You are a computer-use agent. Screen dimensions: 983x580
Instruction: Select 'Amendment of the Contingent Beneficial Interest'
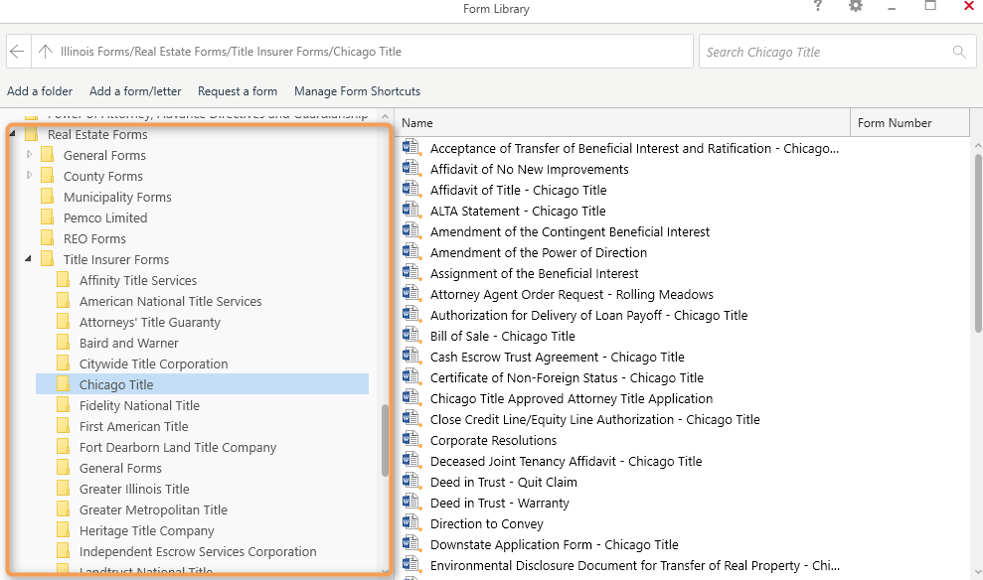pyautogui.click(x=570, y=231)
